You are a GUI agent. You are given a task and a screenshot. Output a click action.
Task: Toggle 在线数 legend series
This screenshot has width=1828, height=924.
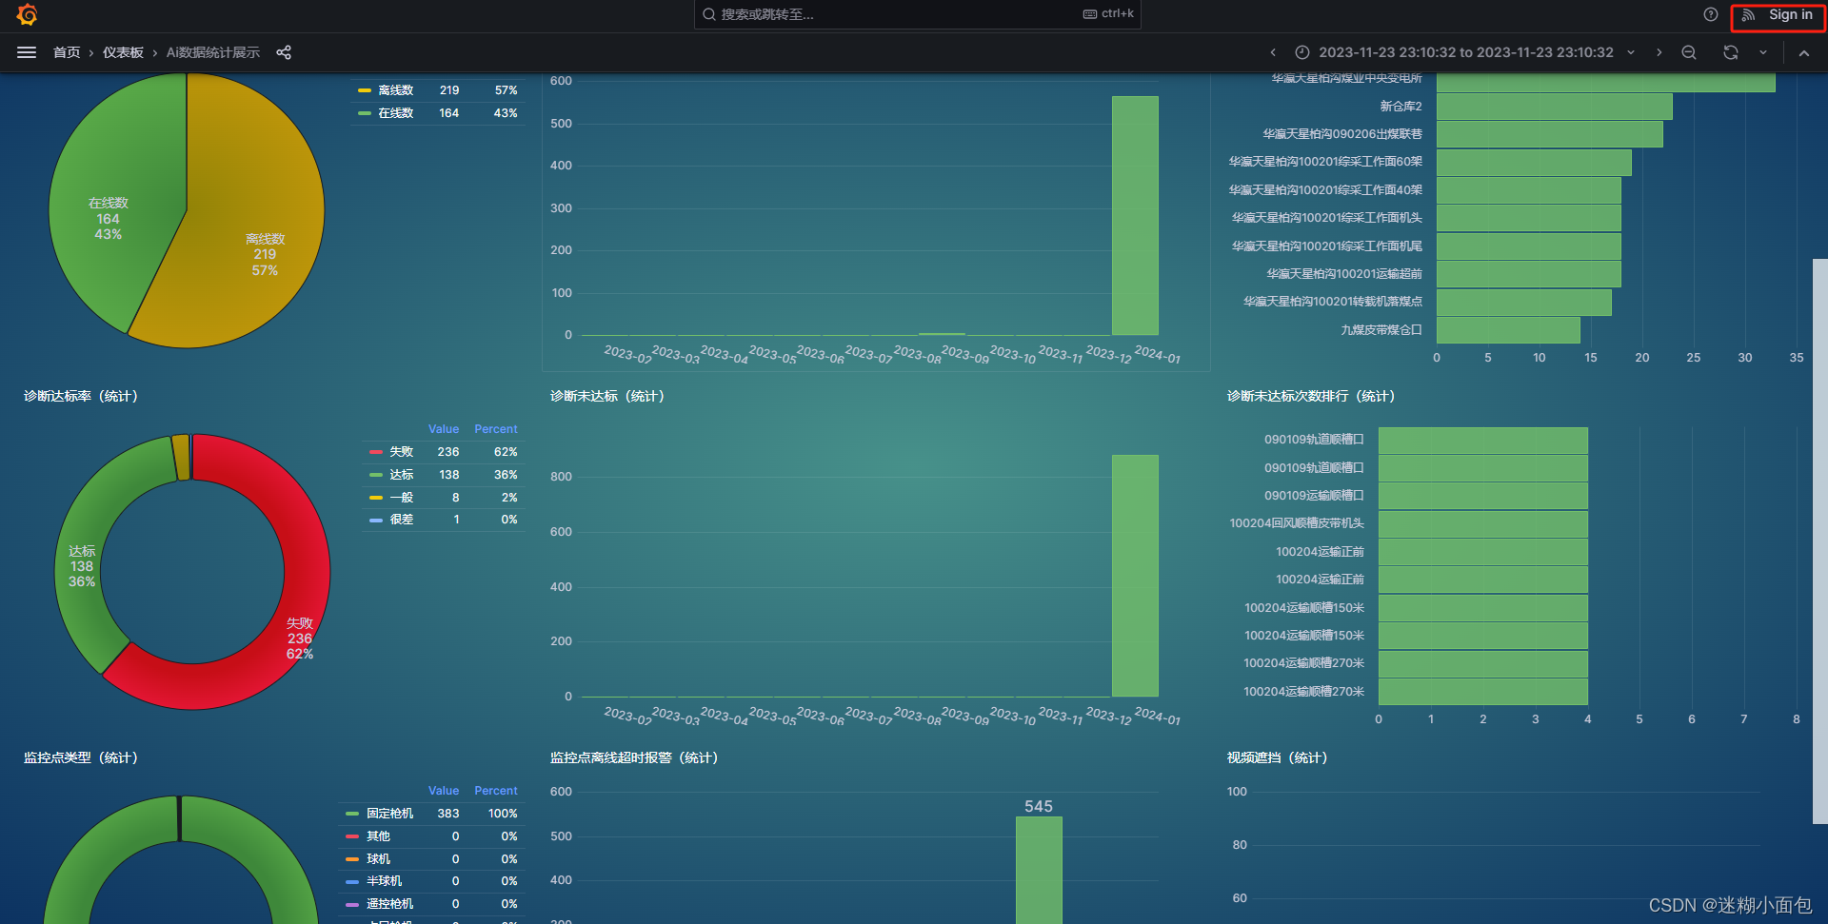395,113
